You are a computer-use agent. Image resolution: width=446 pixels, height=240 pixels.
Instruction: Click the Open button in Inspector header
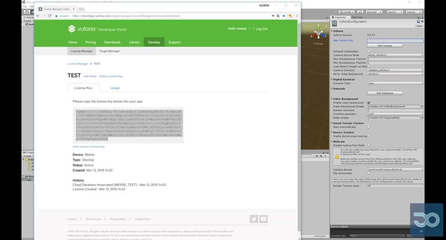(419, 26)
